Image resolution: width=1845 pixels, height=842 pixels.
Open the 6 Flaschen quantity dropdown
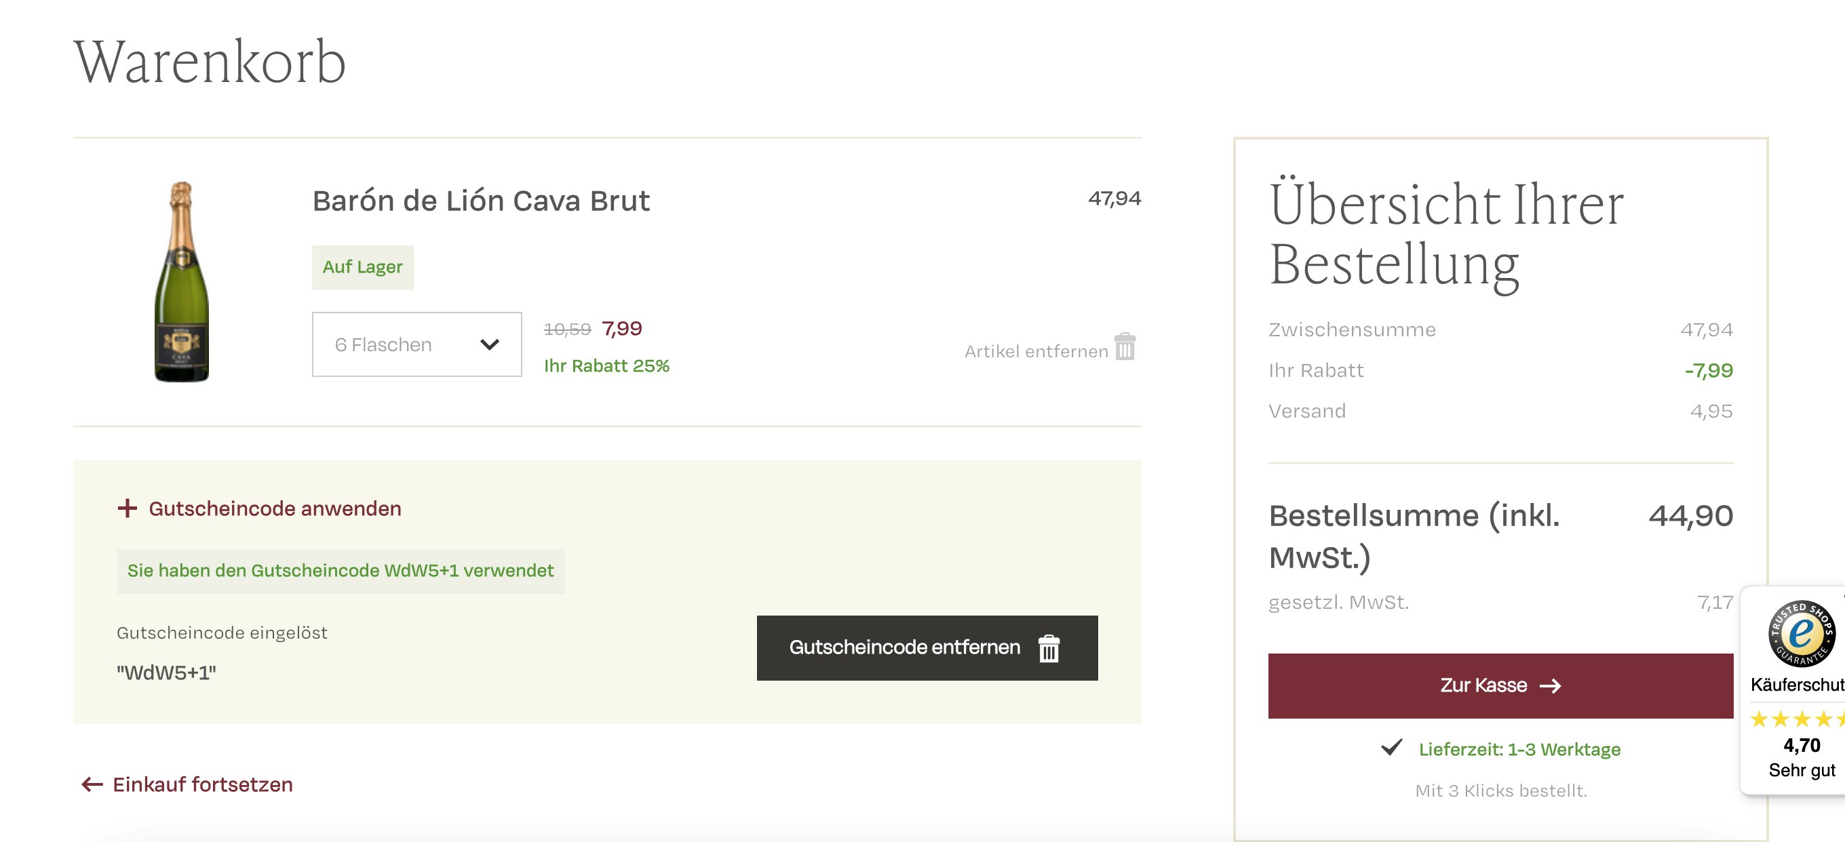(x=416, y=344)
